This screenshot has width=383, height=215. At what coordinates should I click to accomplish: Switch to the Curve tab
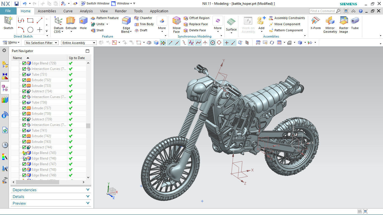(68, 11)
